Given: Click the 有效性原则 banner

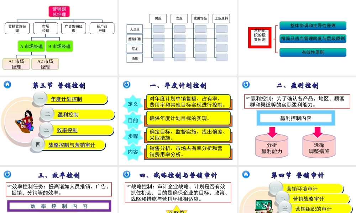Looking at the screenshot, I should click(x=312, y=53).
